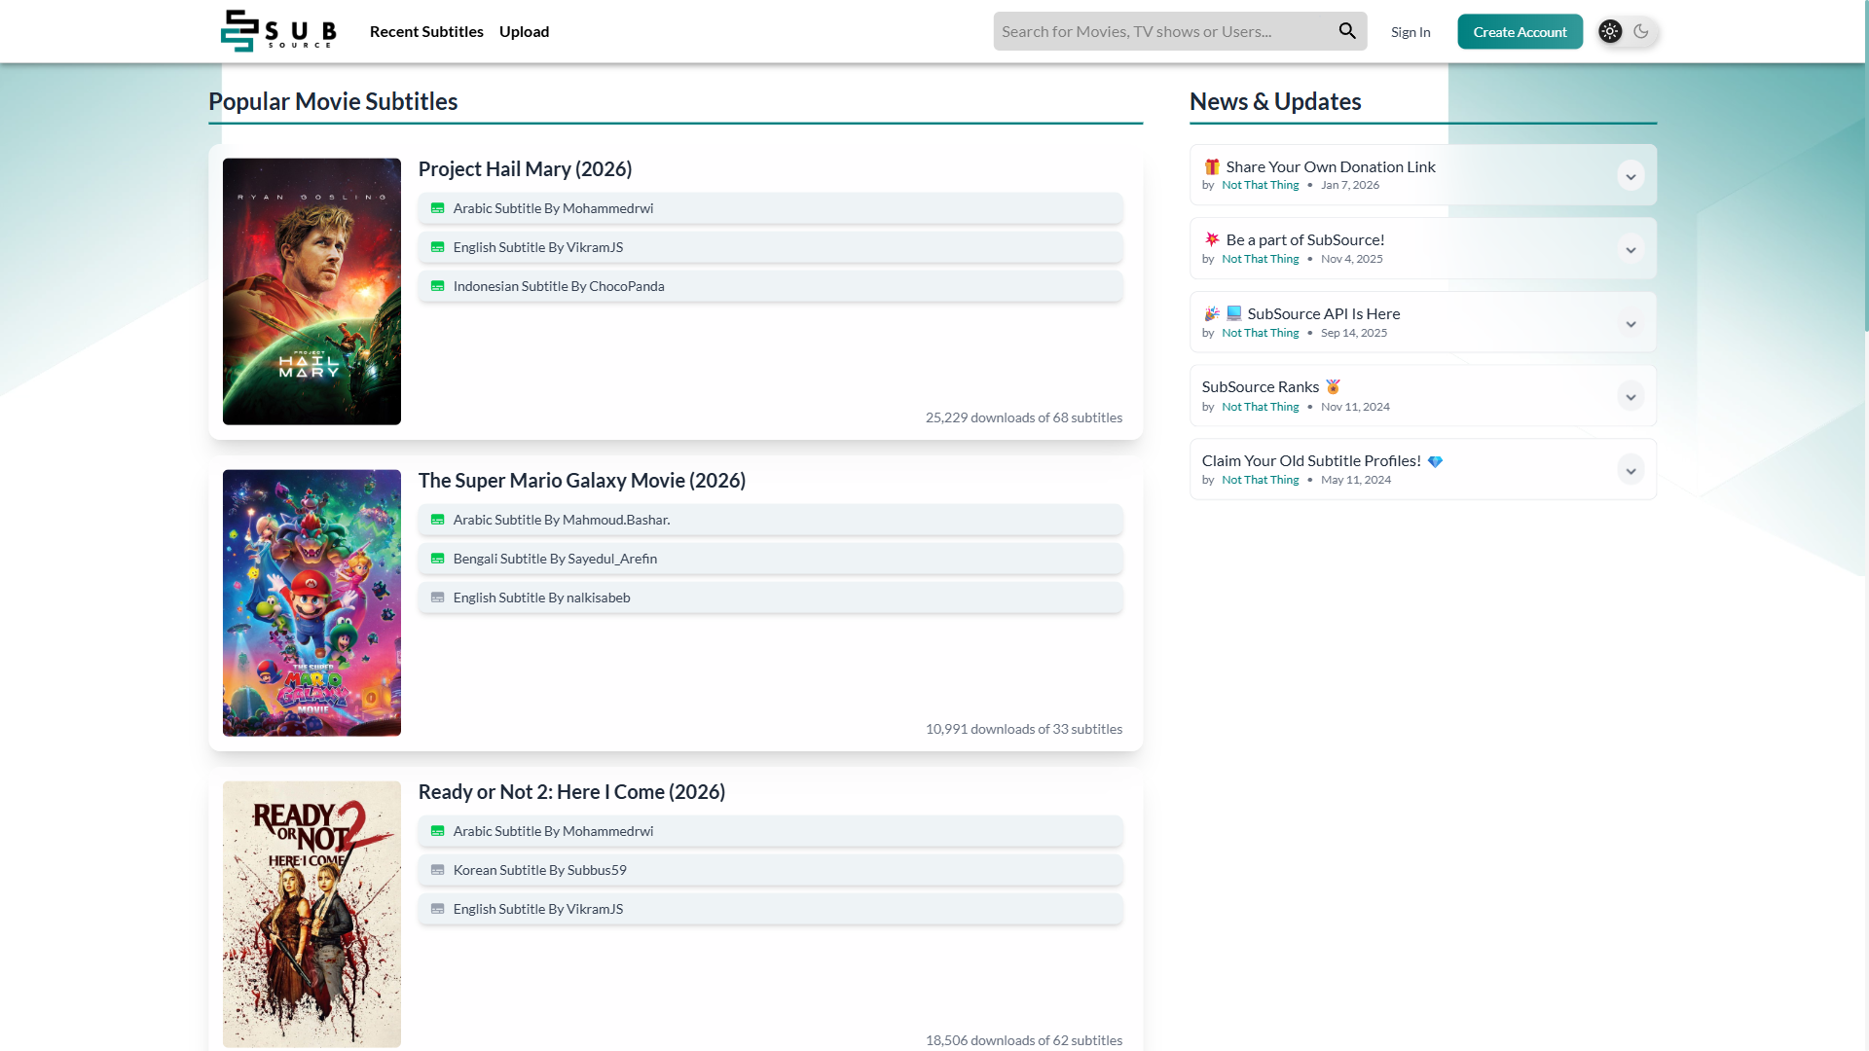The image size is (1869, 1051).
Task: Open Arabic Subtitle By Mohammedrwi for Project Hail Mary
Action: pos(770,208)
